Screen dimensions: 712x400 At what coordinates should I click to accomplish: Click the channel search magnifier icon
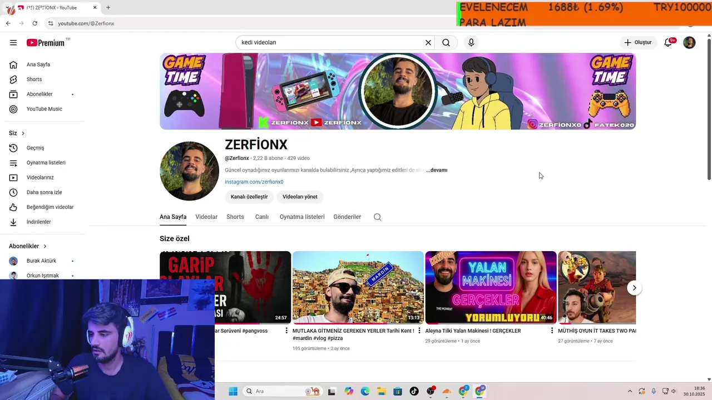click(378, 217)
